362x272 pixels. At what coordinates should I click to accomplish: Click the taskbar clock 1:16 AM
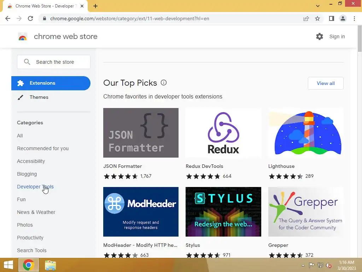(x=346, y=262)
